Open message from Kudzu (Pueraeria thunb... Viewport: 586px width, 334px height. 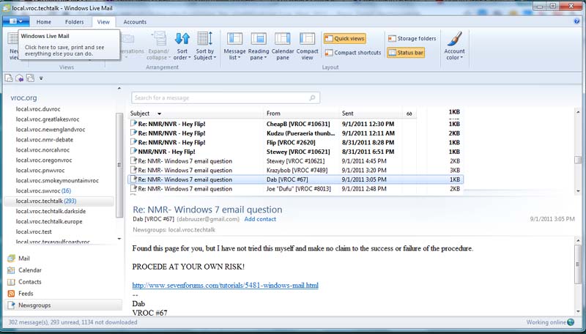[295, 133]
